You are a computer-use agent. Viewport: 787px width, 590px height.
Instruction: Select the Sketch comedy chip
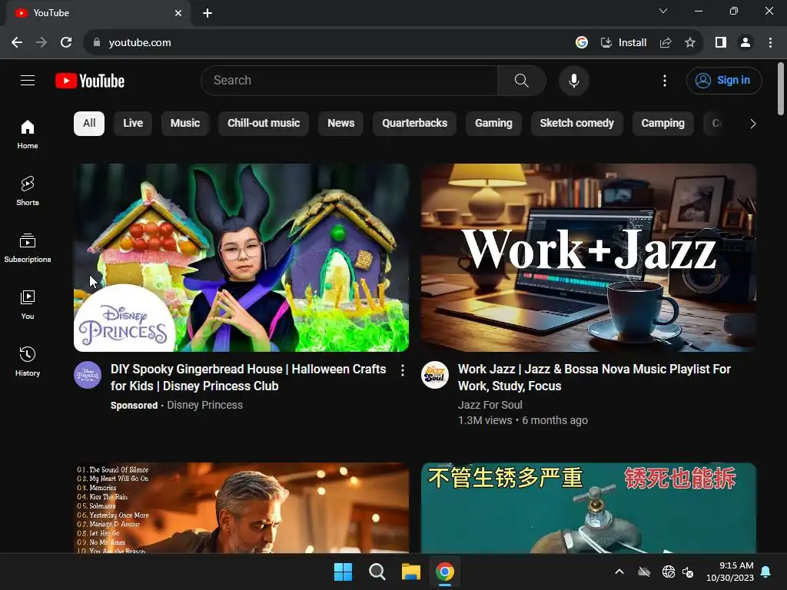pos(576,124)
